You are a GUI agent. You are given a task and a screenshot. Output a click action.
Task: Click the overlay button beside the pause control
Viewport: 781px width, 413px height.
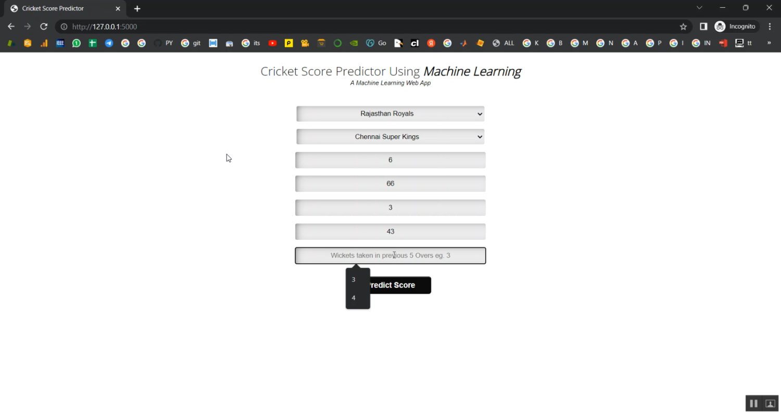771,404
